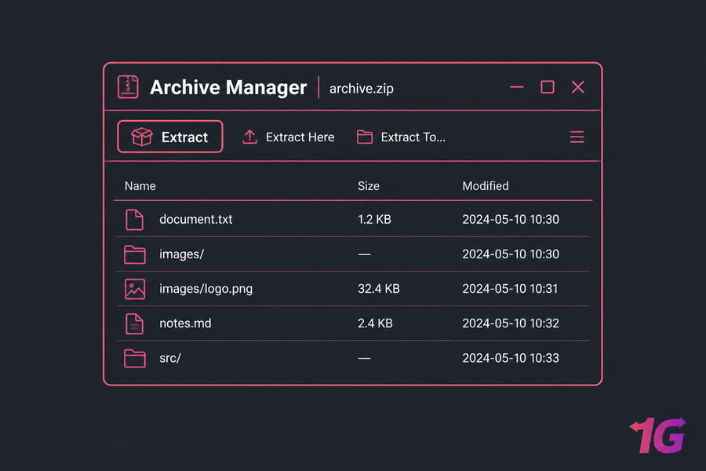Open the hamburger menu
706x471 pixels.
pyautogui.click(x=577, y=137)
